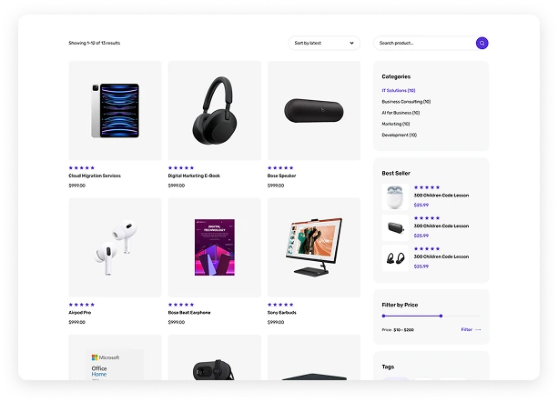Screen dimensions: 558x402
Task: Open the Business Consulting category
Action: pyautogui.click(x=406, y=102)
